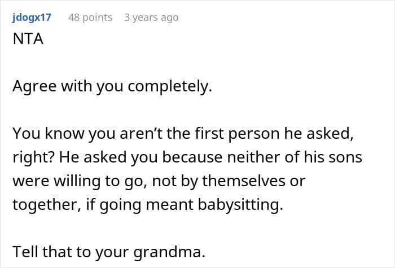Open the 3 years ago timestamp
Screen dimensions: 395x268
151,17
